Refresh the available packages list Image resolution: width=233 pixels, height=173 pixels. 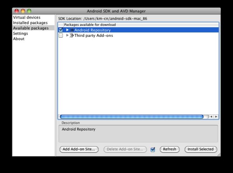tap(170, 149)
